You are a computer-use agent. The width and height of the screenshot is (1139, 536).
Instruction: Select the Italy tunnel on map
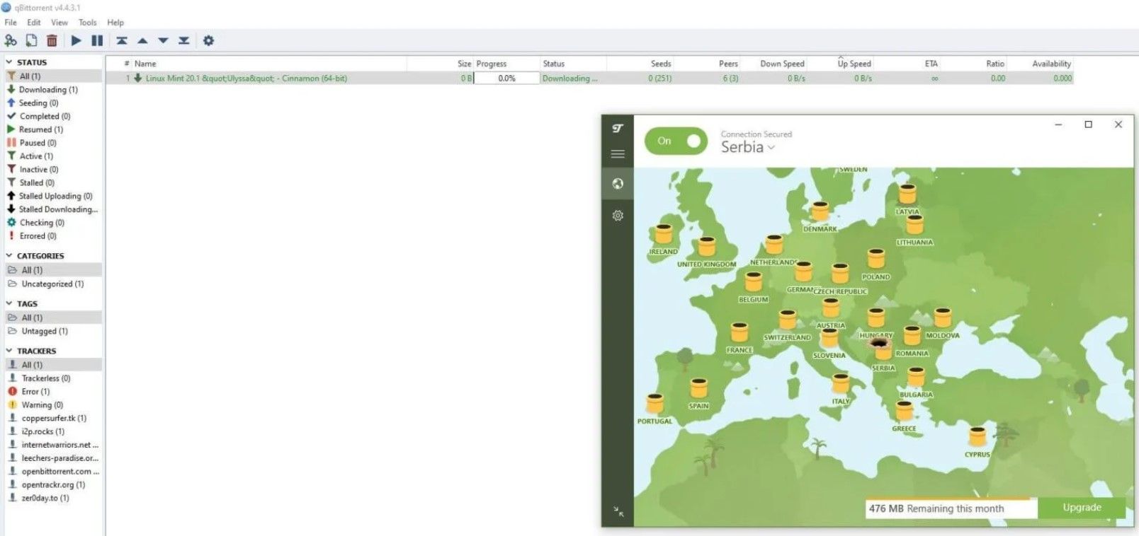coord(841,384)
